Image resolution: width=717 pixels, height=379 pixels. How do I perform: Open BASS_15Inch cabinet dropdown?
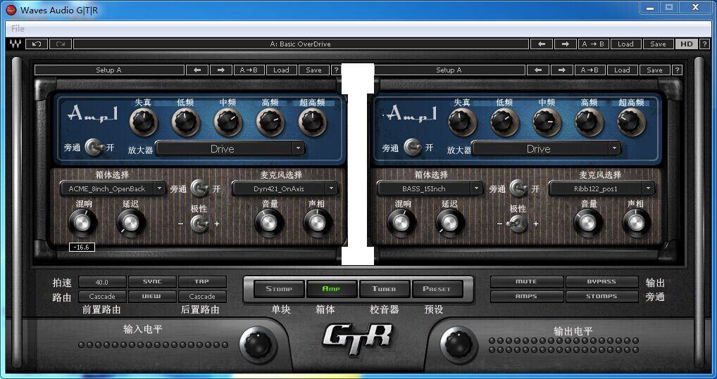(430, 188)
